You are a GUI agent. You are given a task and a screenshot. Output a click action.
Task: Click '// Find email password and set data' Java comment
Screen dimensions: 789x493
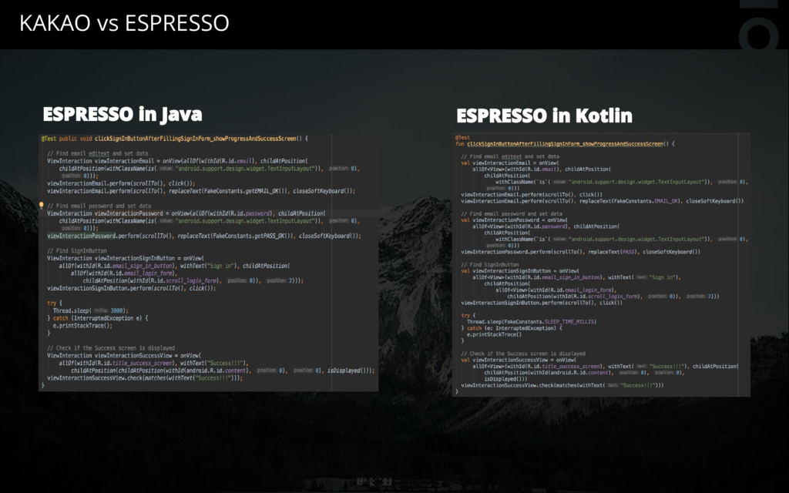click(99, 206)
